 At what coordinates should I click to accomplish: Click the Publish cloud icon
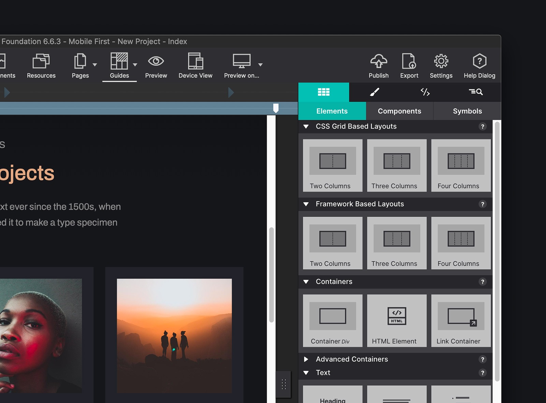coord(378,62)
